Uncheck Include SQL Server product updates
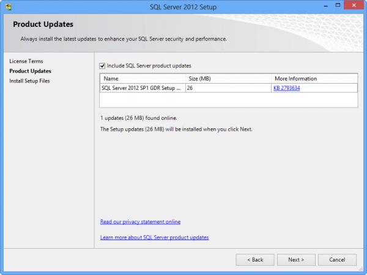This screenshot has width=367, height=275. 102,66
